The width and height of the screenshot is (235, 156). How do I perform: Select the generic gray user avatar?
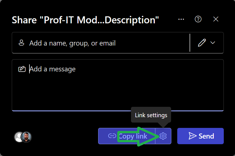(19, 137)
